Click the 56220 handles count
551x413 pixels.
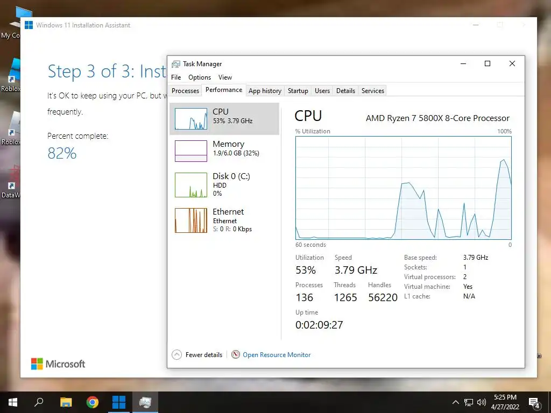coord(383,297)
